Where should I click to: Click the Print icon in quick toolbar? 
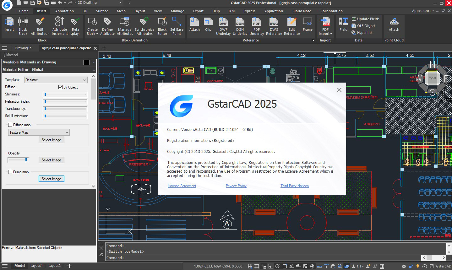click(53, 3)
